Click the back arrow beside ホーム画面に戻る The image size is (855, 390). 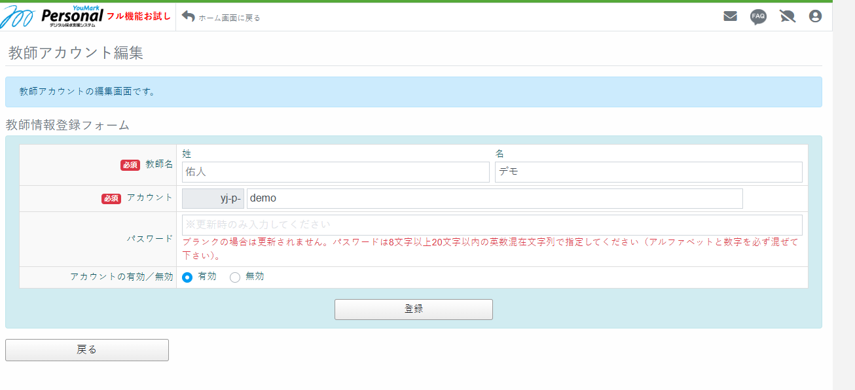[187, 16]
